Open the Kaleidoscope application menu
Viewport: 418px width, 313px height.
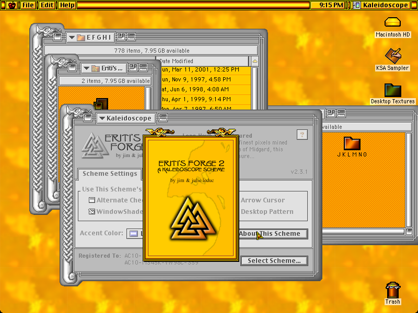click(x=381, y=5)
